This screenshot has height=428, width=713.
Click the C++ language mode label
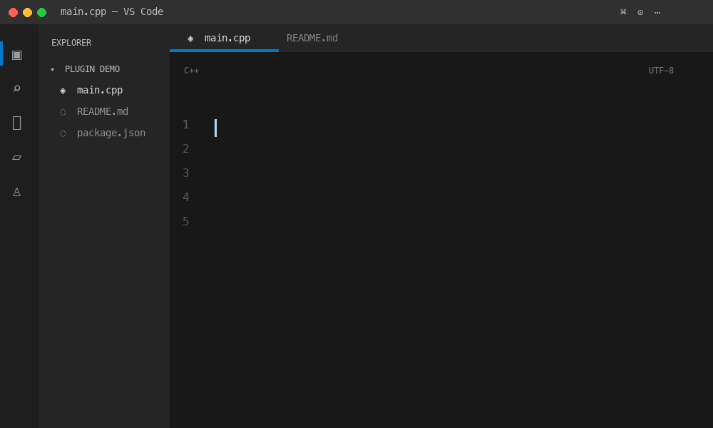pyautogui.click(x=191, y=71)
